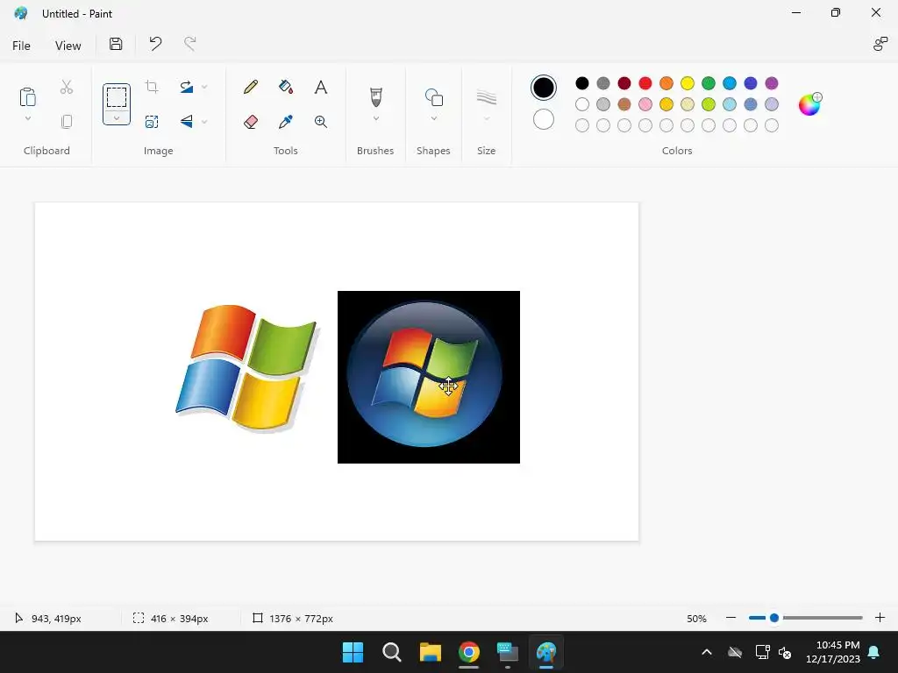Pick the red color swatch
Viewport: 898px width, 673px height.
pos(645,83)
